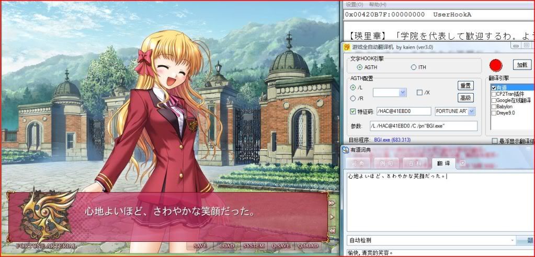The width and height of the screenshot is (535, 257).
Task: Switch to the 例句 tab in Youdao
Action: point(386,163)
